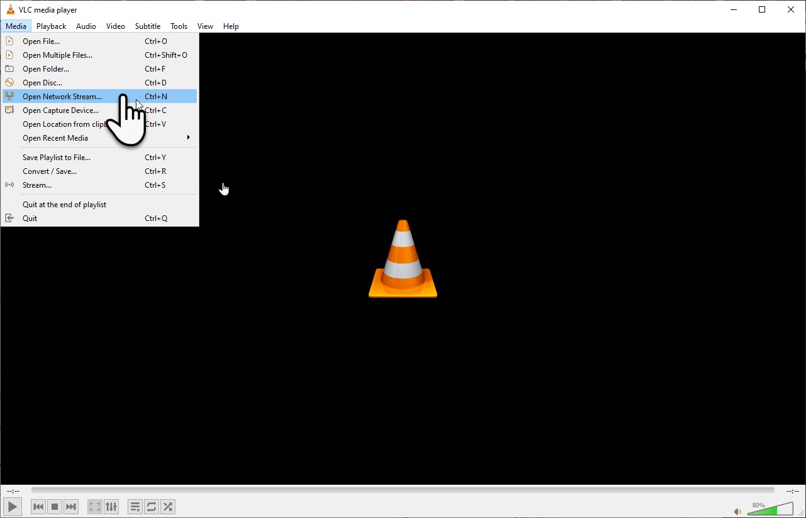
Task: Click the Open Multiple Files icon
Action: pyautogui.click(x=9, y=55)
